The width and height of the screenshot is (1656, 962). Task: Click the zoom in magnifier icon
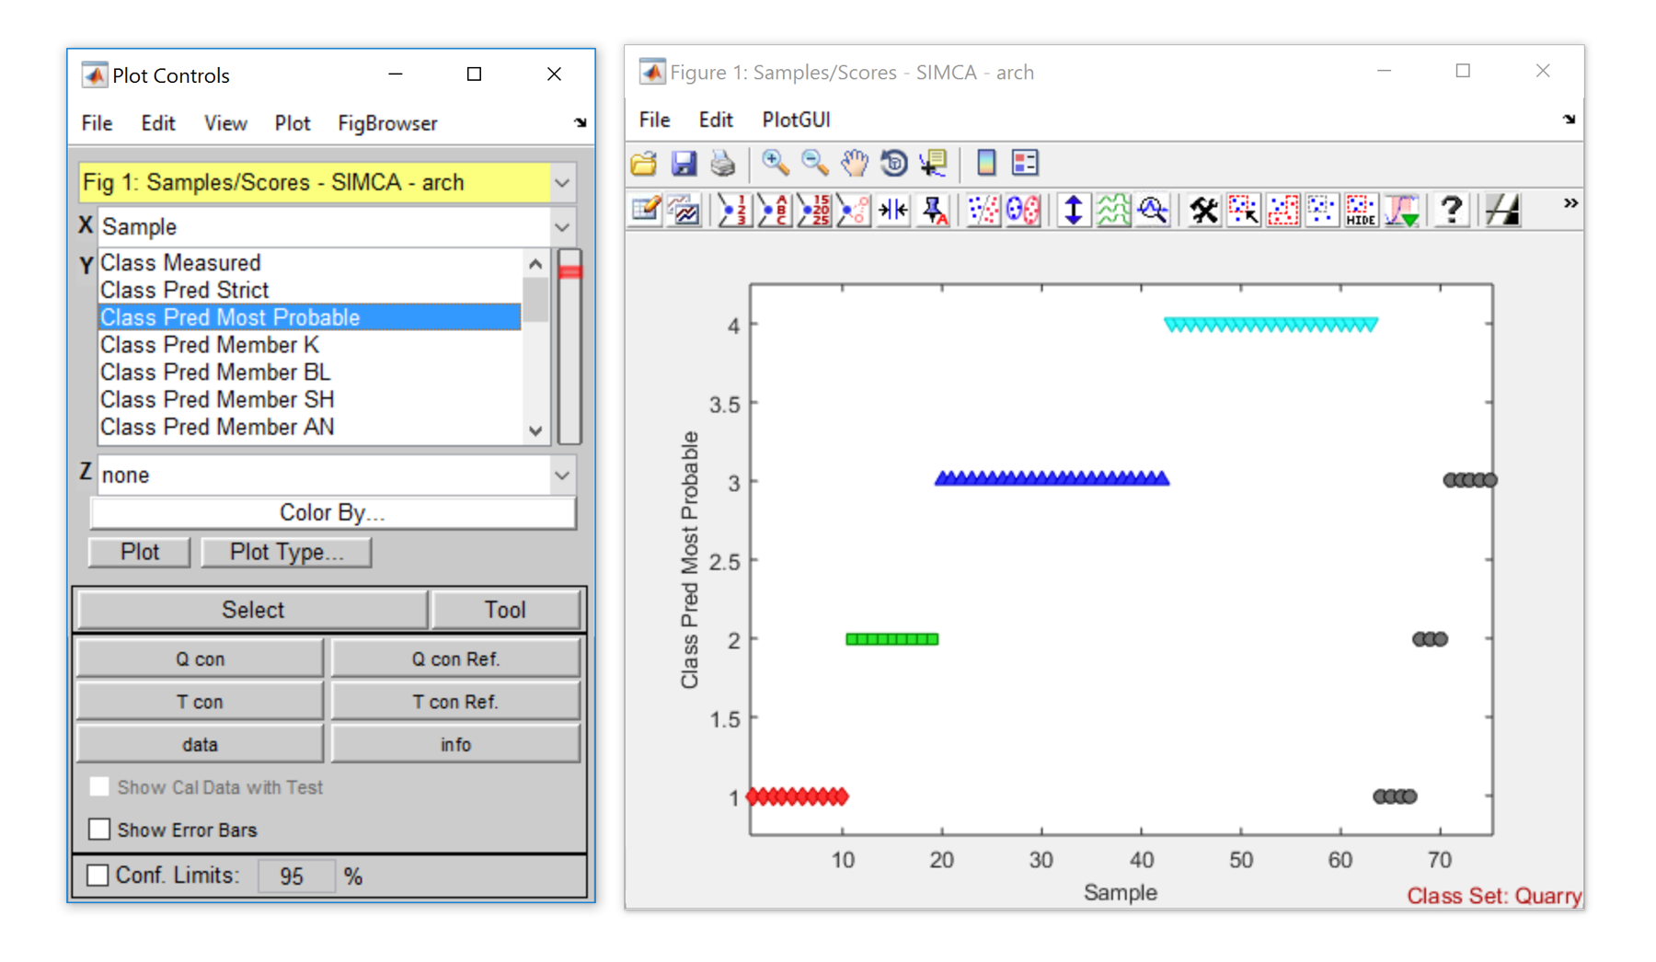point(775,163)
